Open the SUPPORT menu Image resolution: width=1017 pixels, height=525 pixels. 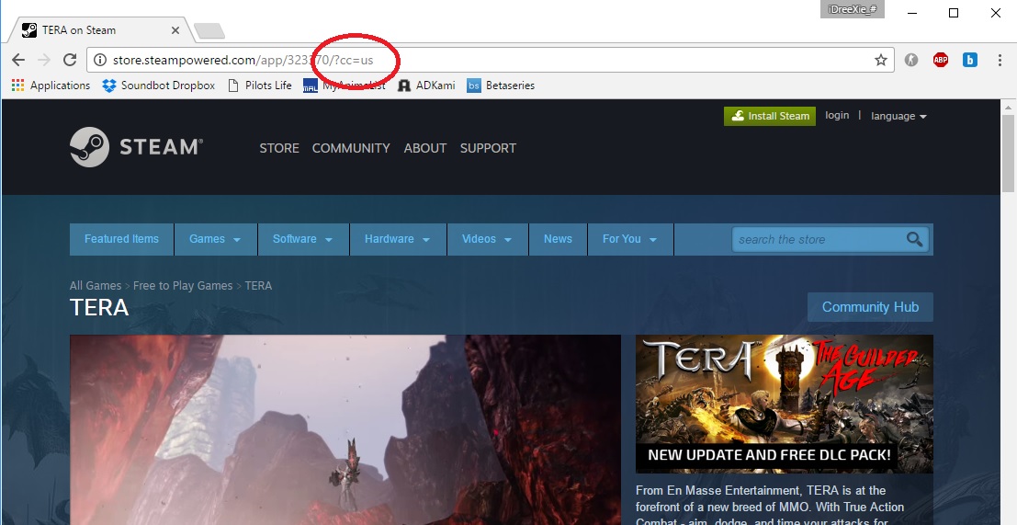click(x=488, y=148)
